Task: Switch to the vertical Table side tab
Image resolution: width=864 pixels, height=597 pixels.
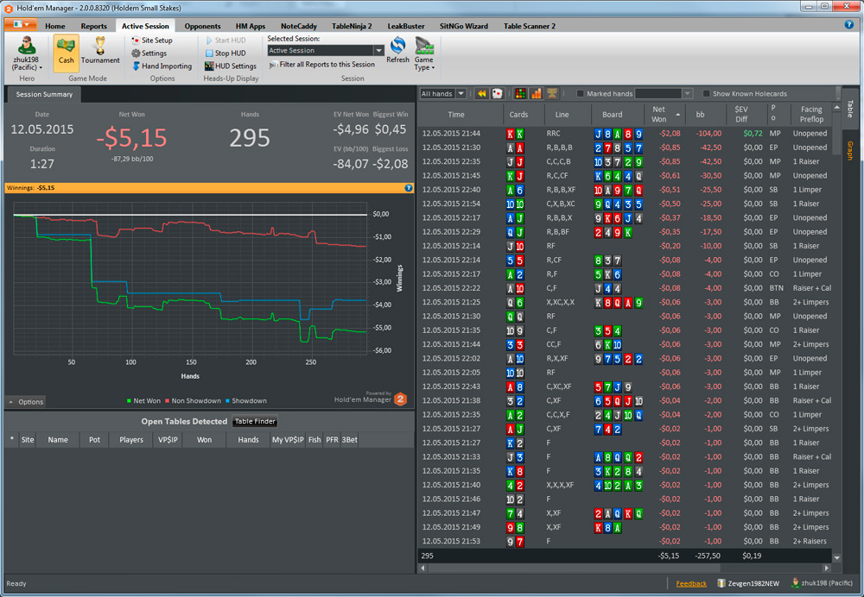Action: 849,109
